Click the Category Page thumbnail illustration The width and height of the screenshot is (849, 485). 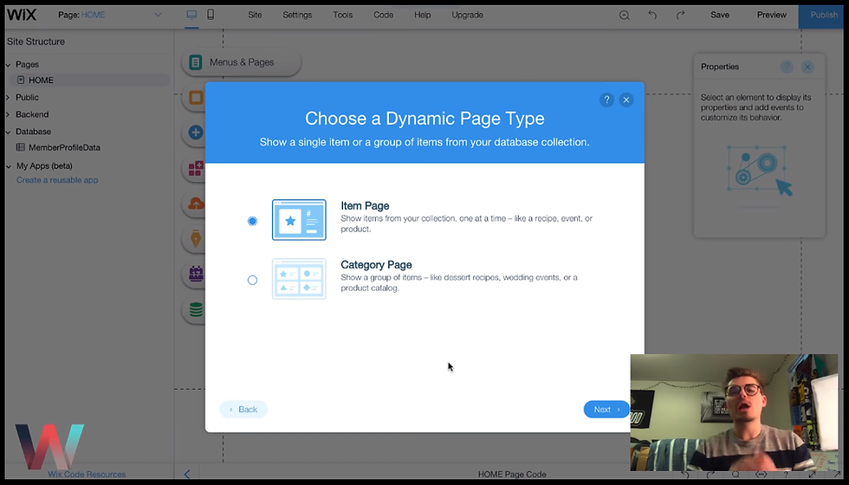(x=299, y=279)
